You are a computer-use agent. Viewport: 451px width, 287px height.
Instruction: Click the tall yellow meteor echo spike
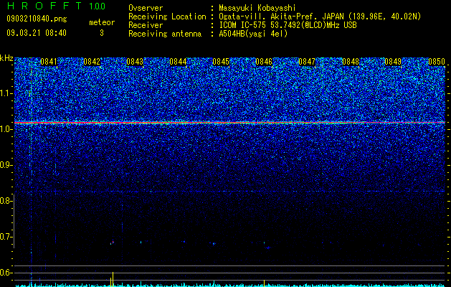[113, 279]
